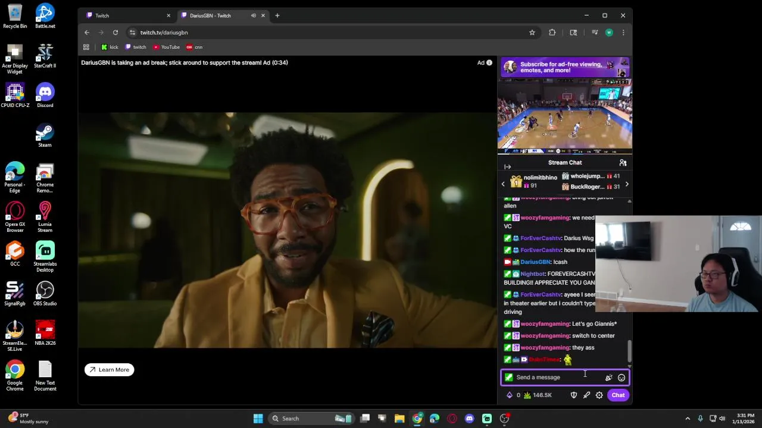Click username ForEverCashtv saying Darius Wsg
The width and height of the screenshot is (762, 428).
coord(541,238)
